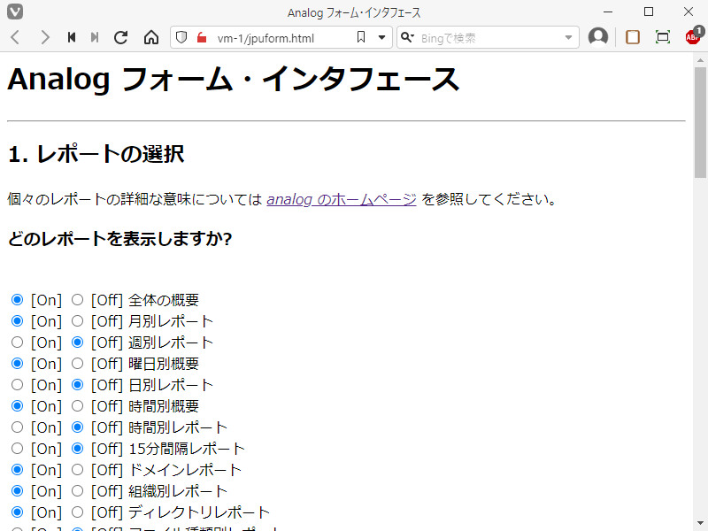This screenshot has width=708, height=531.
Task: Click the label 15分間隔レポート
Action: pyautogui.click(x=187, y=449)
